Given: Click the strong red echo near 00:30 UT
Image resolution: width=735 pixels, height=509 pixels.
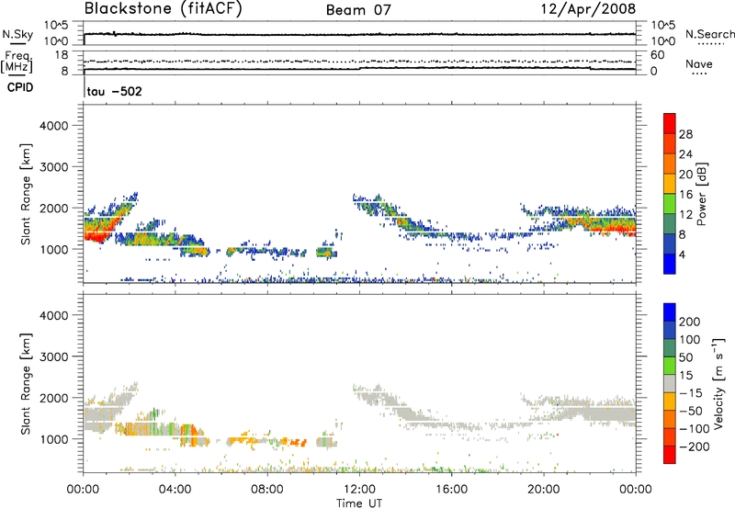Looking at the screenshot, I should [97, 236].
